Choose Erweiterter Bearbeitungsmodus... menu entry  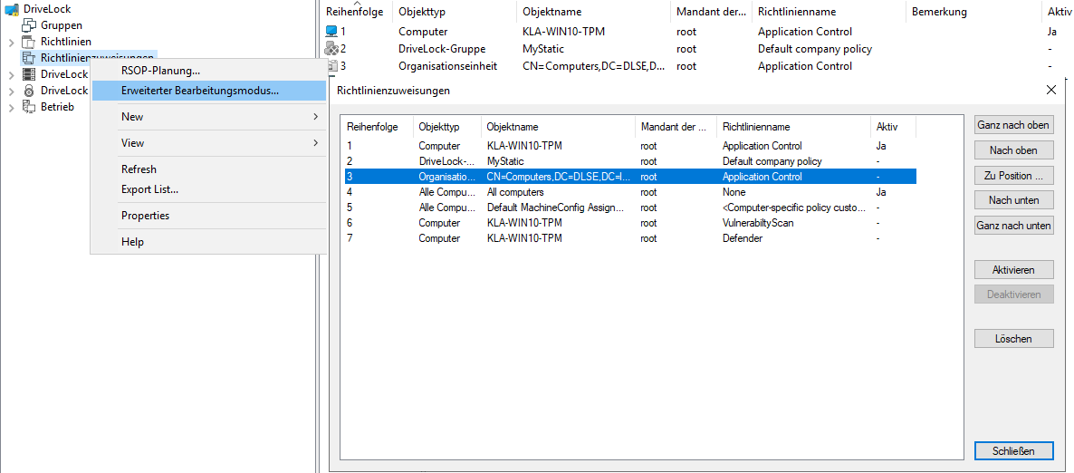(x=209, y=91)
